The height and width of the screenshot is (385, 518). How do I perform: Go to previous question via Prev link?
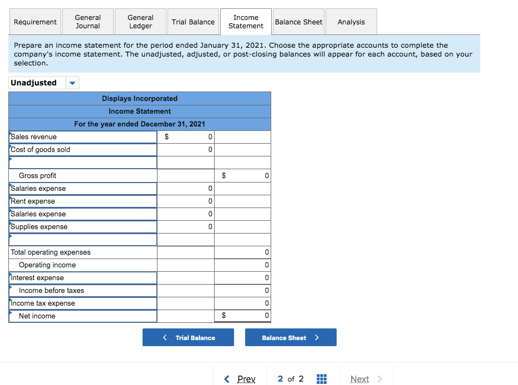coord(246,379)
